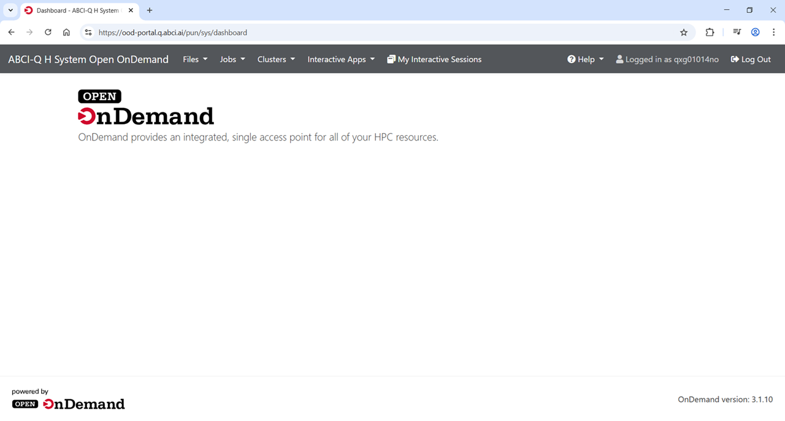The image size is (785, 421).
Task: Expand the Files menu
Action: pyautogui.click(x=195, y=60)
